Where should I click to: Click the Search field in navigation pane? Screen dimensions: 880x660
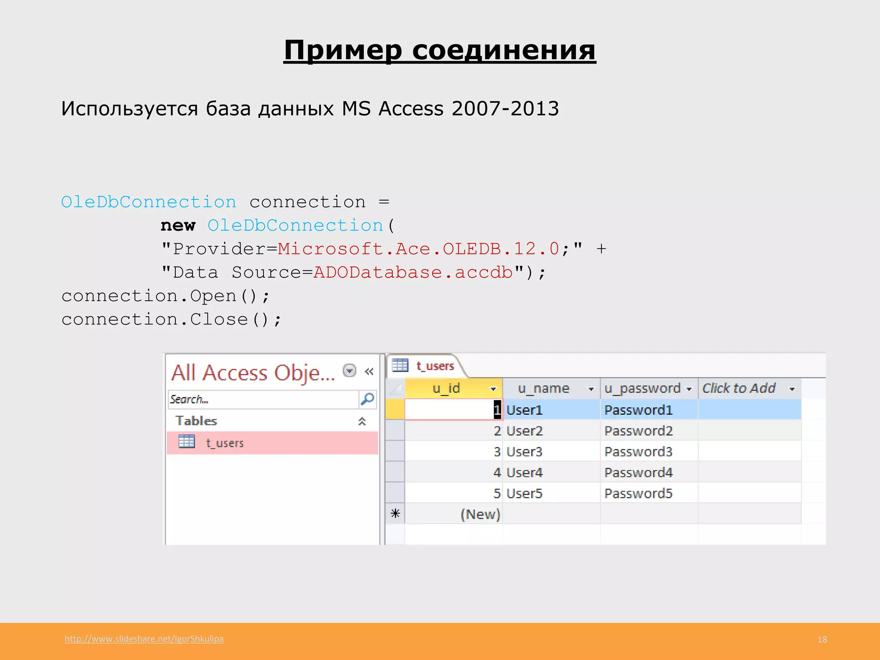[263, 399]
